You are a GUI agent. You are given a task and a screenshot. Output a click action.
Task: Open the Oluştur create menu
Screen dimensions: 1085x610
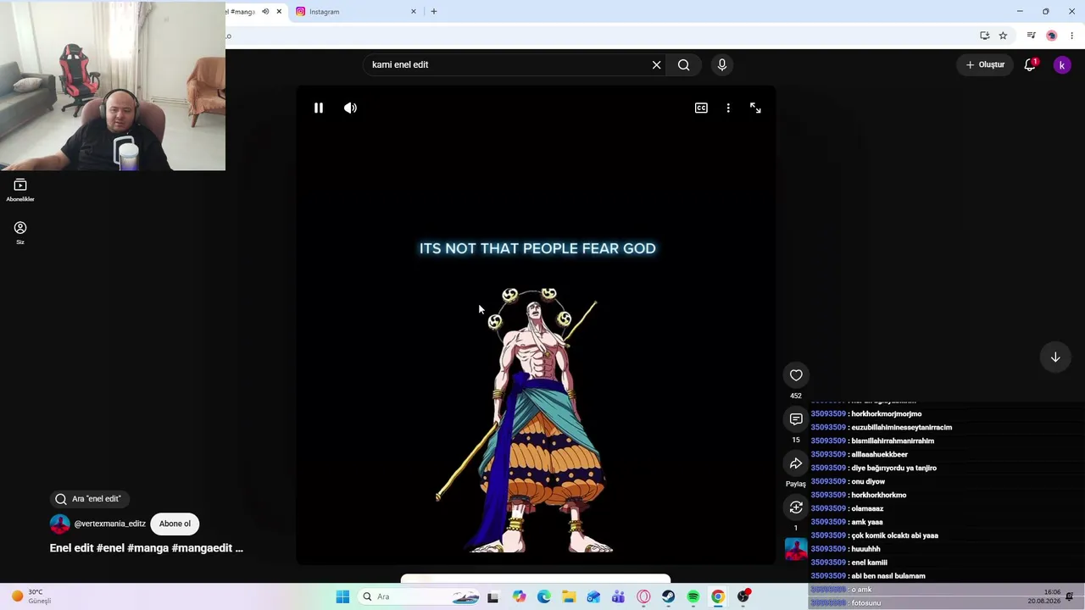(x=985, y=65)
